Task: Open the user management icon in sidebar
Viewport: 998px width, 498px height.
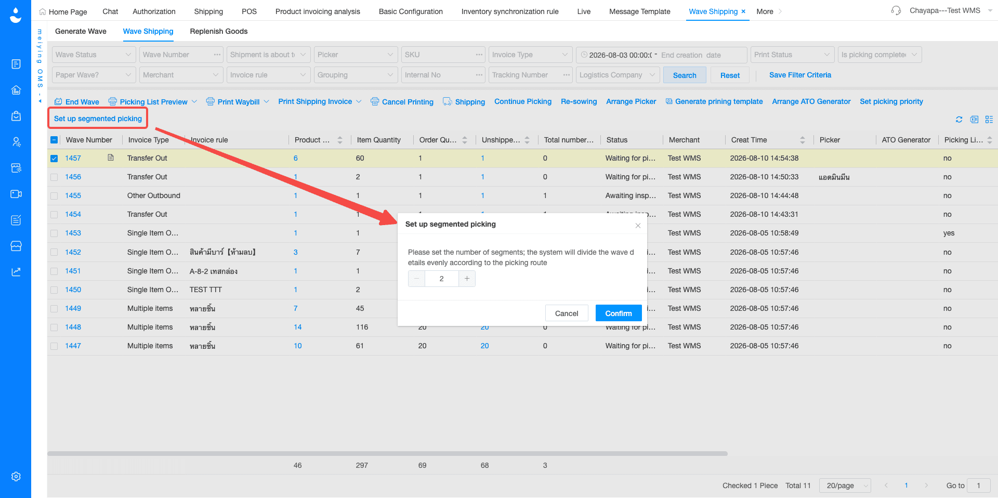Action: [16, 142]
